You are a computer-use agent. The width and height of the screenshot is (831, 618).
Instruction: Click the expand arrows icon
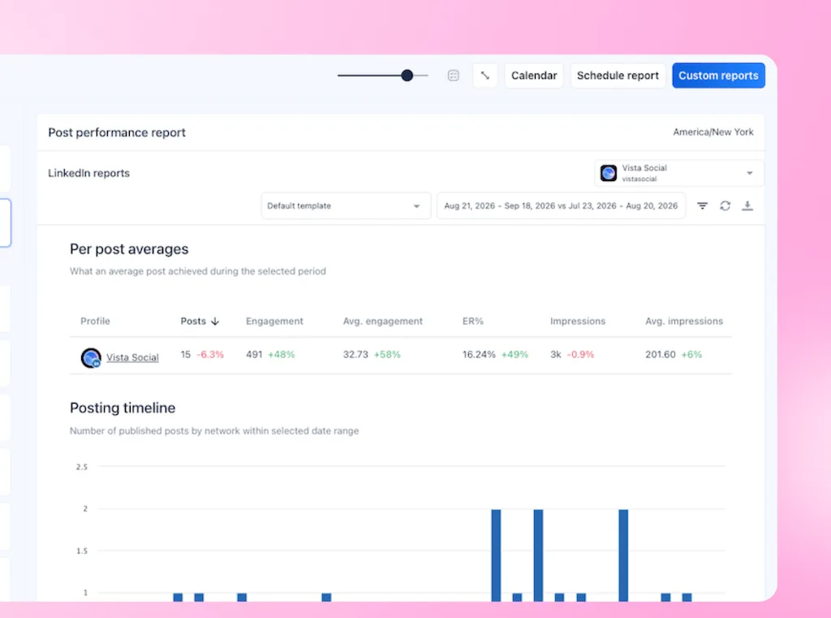(485, 76)
